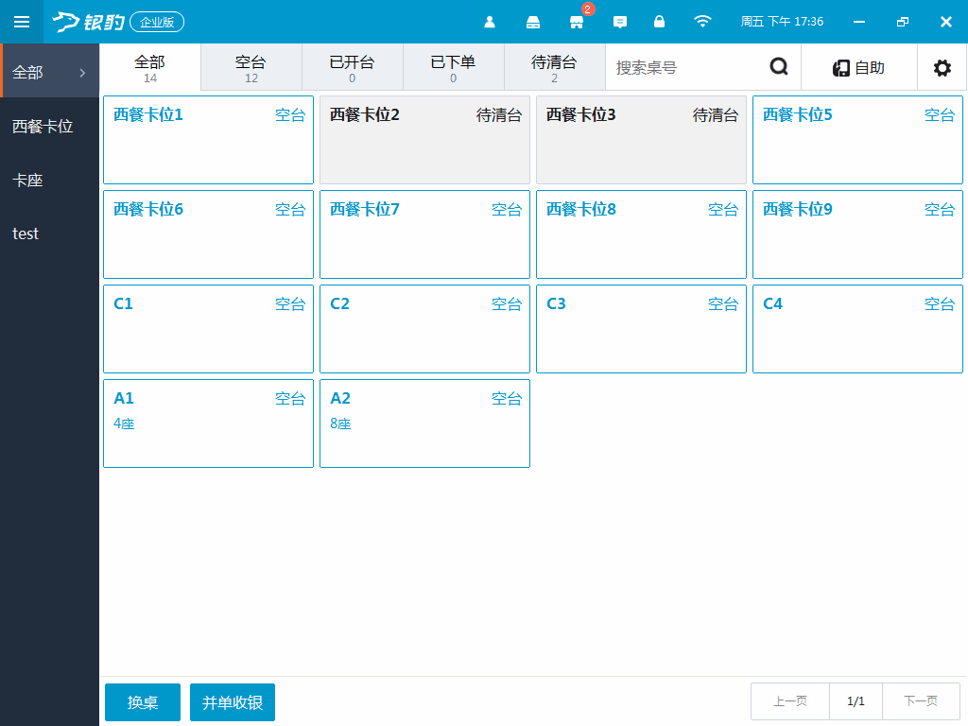Viewport: 968px width, 726px height.
Task: Switch to the 空台 12 tab
Action: point(251,67)
